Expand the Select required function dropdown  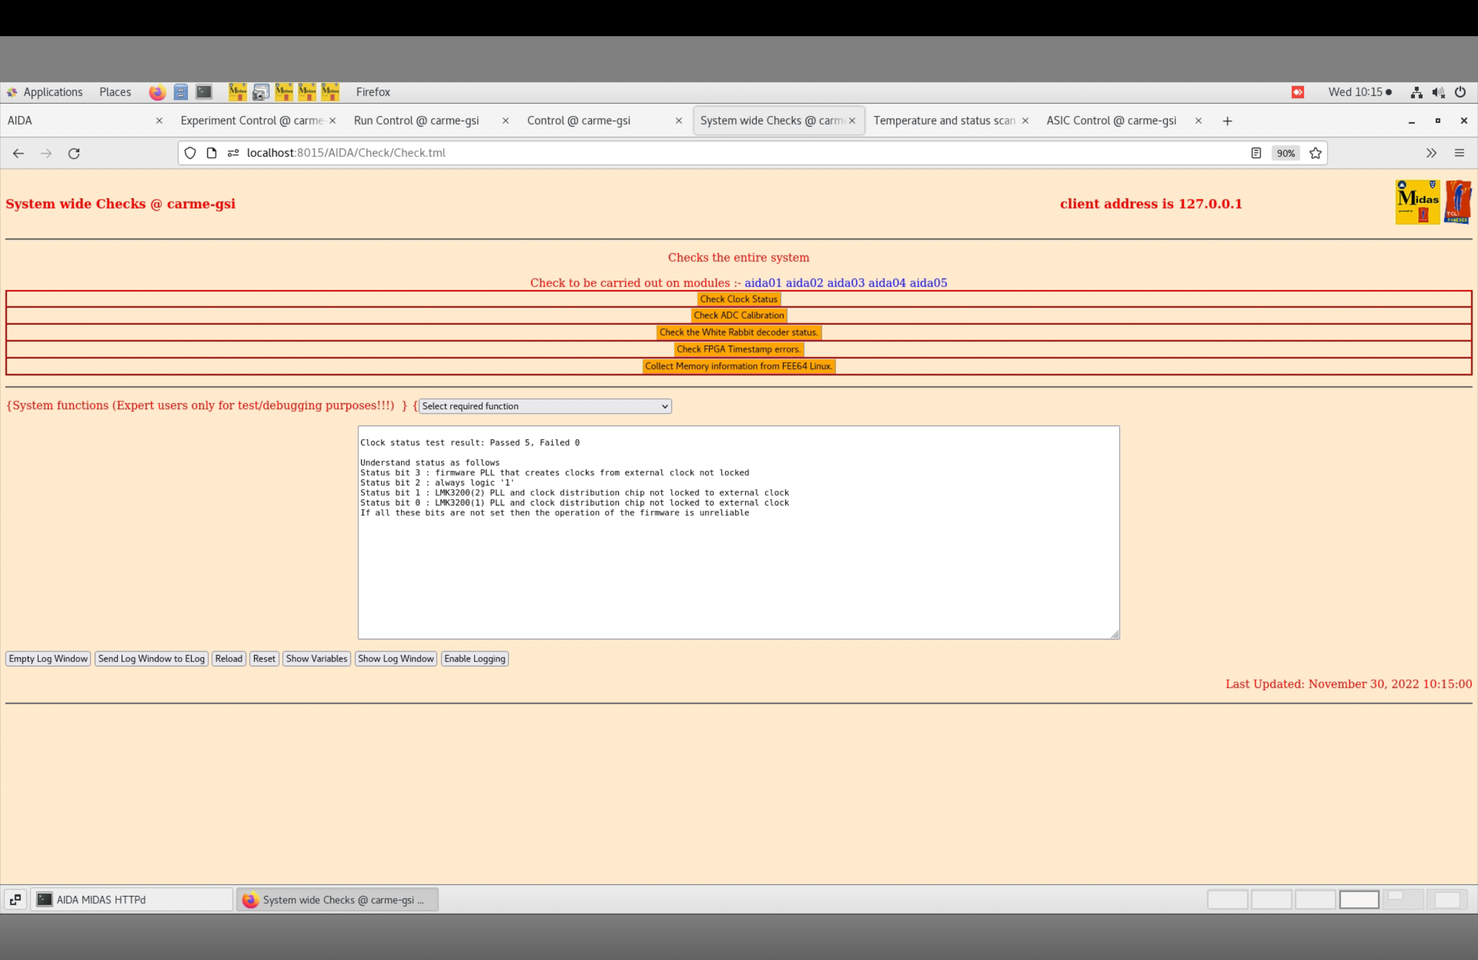544,406
